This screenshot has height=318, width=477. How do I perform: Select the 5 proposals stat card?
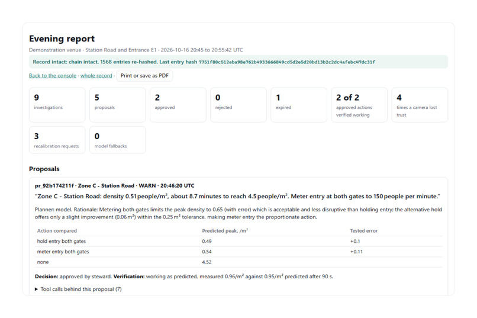click(x=118, y=105)
